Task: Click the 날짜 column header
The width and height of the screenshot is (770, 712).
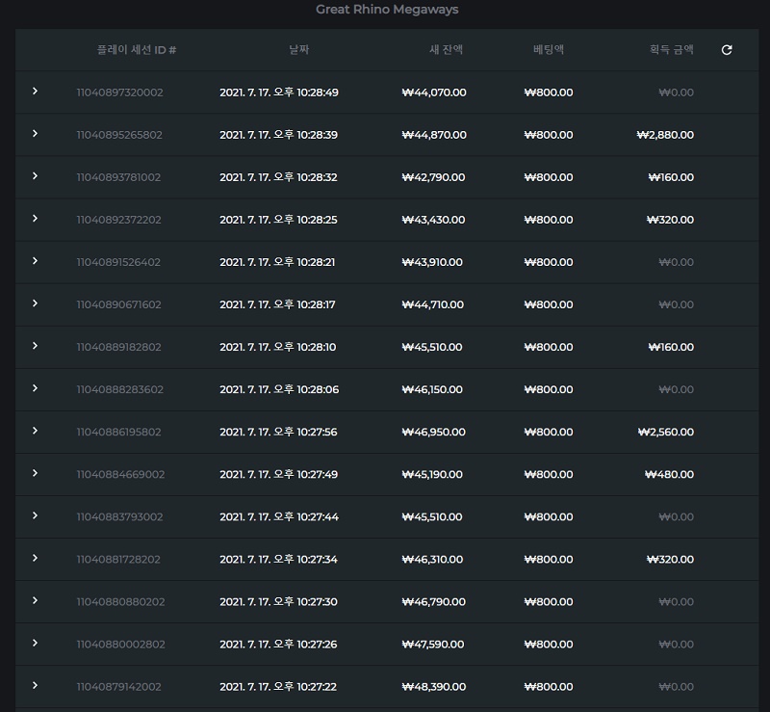Action: point(299,50)
